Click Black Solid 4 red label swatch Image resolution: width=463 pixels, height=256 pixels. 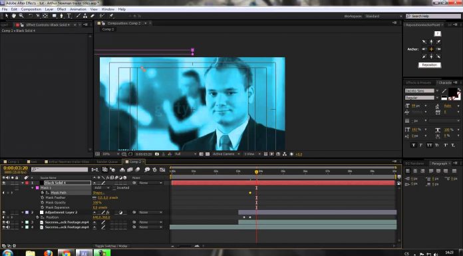[x=27, y=183]
